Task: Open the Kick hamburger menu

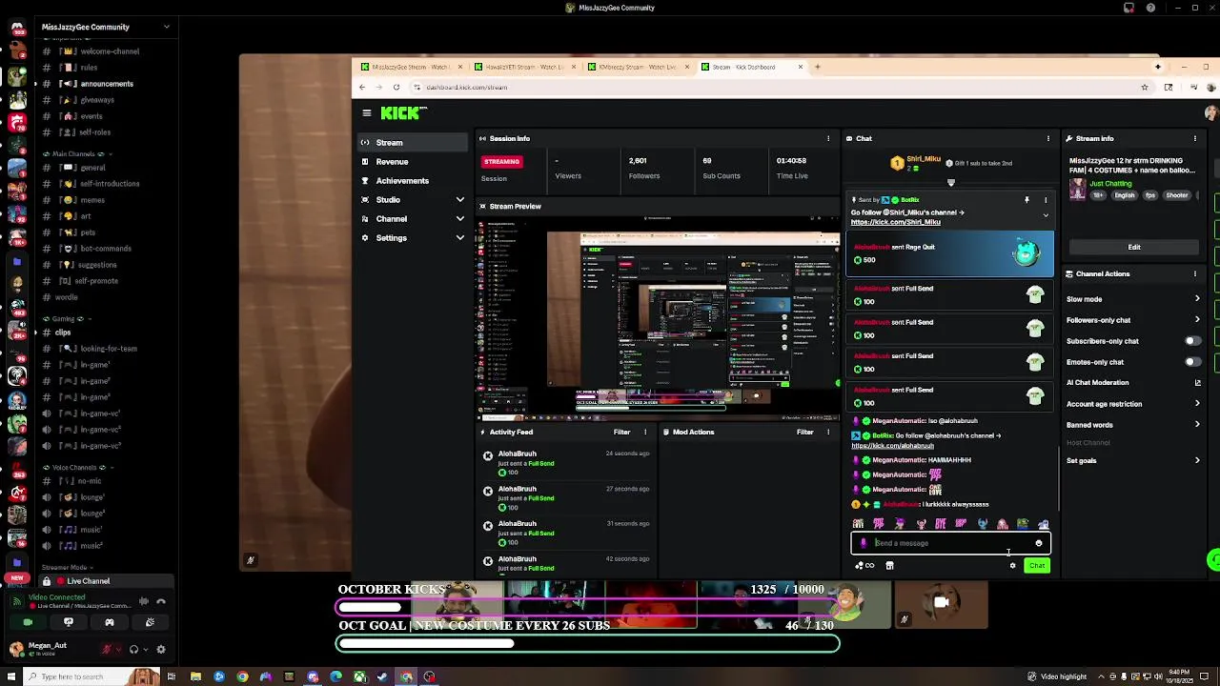Action: (366, 112)
